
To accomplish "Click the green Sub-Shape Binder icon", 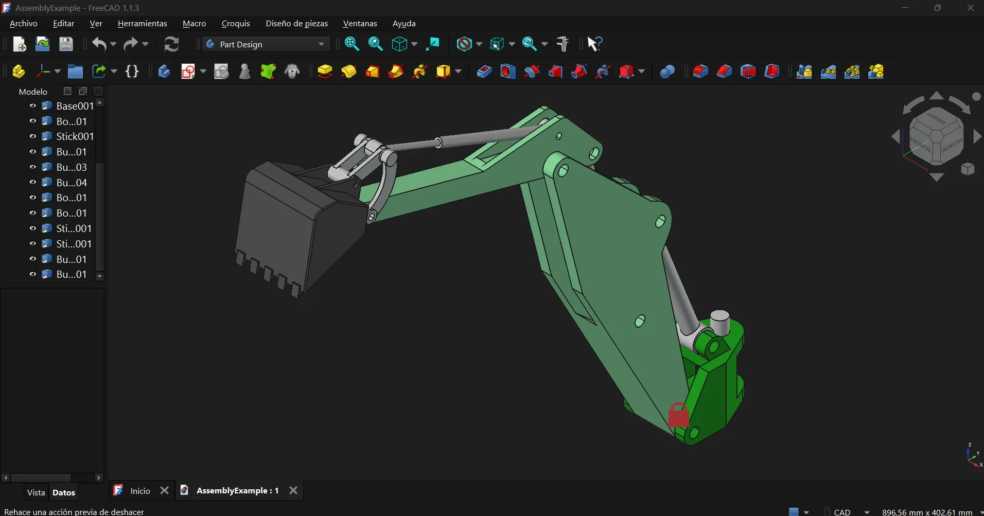I will coord(268,72).
